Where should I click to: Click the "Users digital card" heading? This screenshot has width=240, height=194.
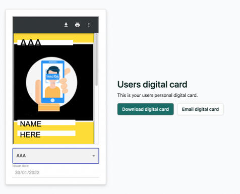click(152, 84)
